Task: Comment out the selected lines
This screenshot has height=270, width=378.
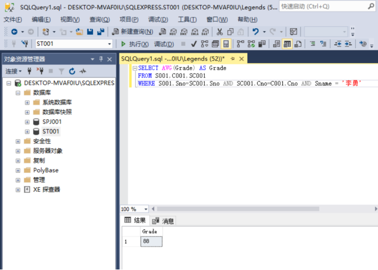Action: click(x=312, y=44)
